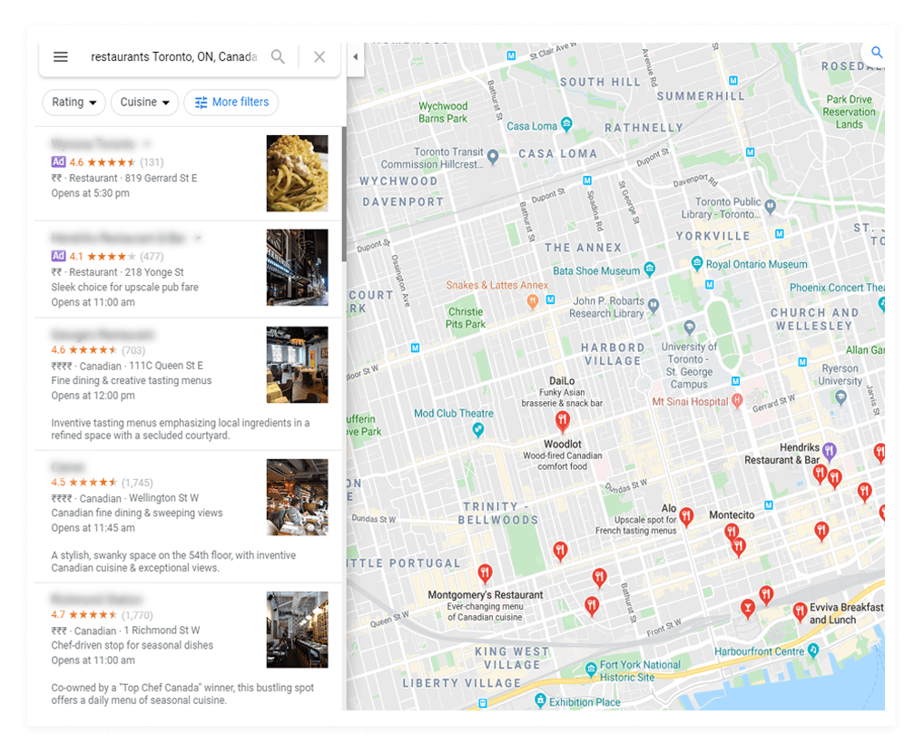The height and width of the screenshot is (754, 914).
Task: Click the Royal Ontario Museum marker
Action: tap(696, 263)
